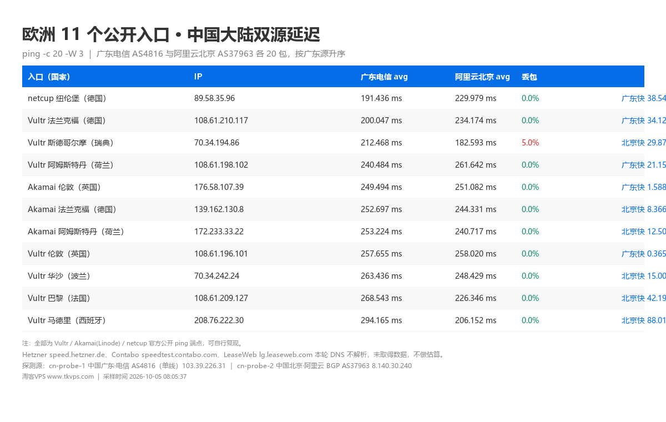Click 北京快 15.00 in 华沙 row

coord(644,276)
